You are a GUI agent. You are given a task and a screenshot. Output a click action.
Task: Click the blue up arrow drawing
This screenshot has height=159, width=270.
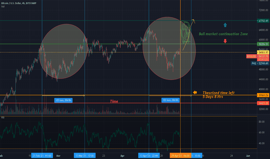225,25
